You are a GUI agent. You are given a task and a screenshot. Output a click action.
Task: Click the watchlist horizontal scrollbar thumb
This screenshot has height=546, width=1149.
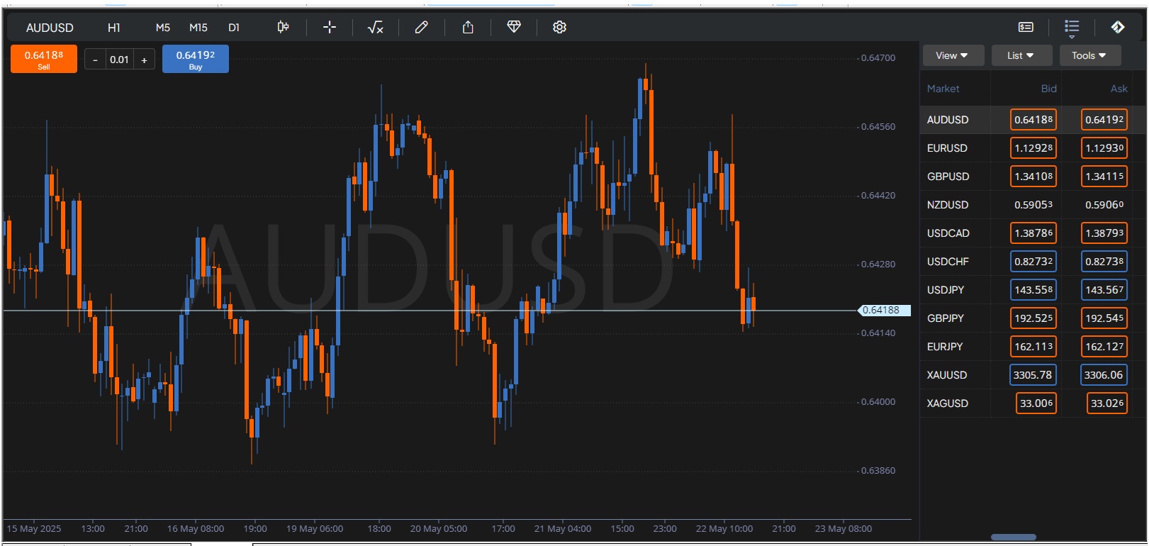(1014, 537)
